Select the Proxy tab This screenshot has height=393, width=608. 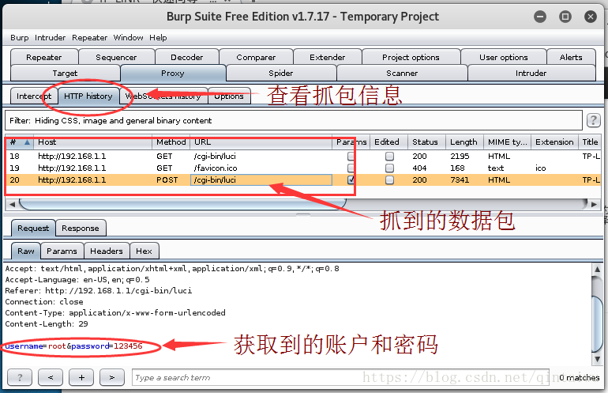(x=173, y=73)
